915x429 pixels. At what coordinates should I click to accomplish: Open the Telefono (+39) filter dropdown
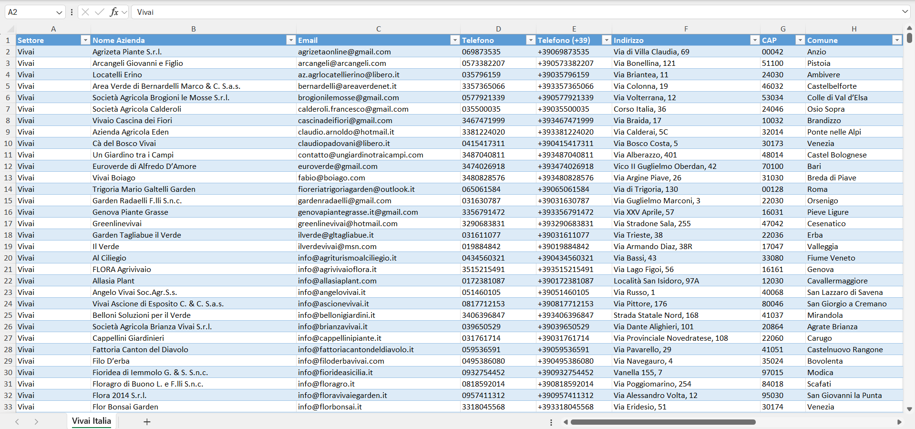(x=607, y=40)
